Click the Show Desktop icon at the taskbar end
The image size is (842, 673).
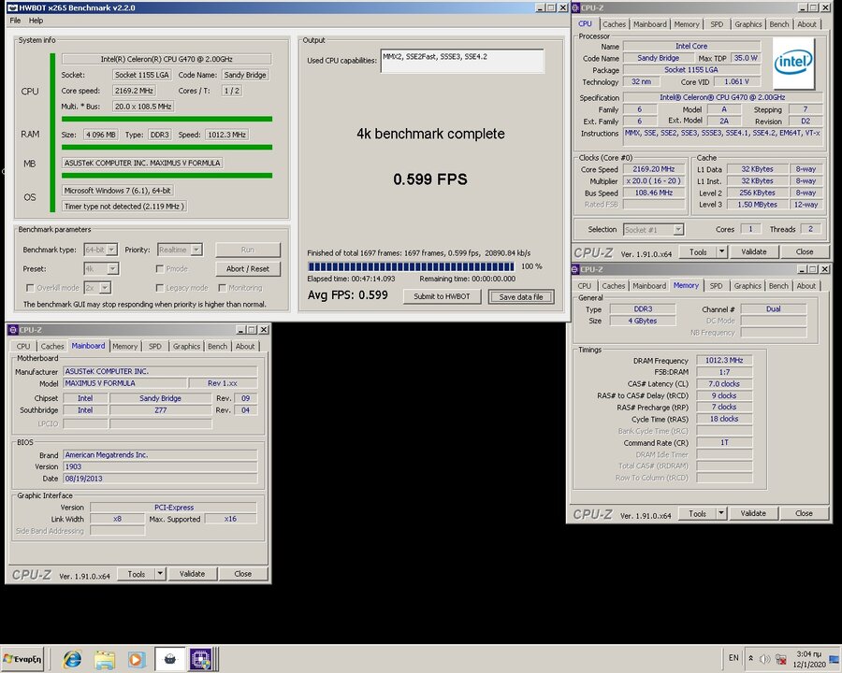coord(835,658)
